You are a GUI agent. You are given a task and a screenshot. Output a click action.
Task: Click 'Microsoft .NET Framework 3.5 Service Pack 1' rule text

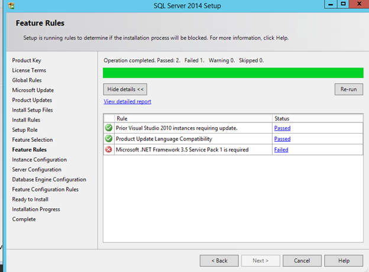[182, 150]
